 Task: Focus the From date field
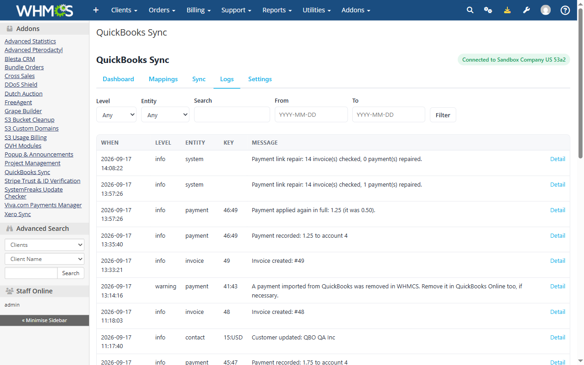[x=311, y=115]
